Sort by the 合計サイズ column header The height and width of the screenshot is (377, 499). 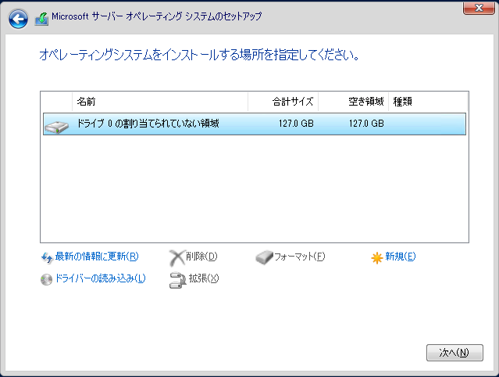pyautogui.click(x=283, y=102)
